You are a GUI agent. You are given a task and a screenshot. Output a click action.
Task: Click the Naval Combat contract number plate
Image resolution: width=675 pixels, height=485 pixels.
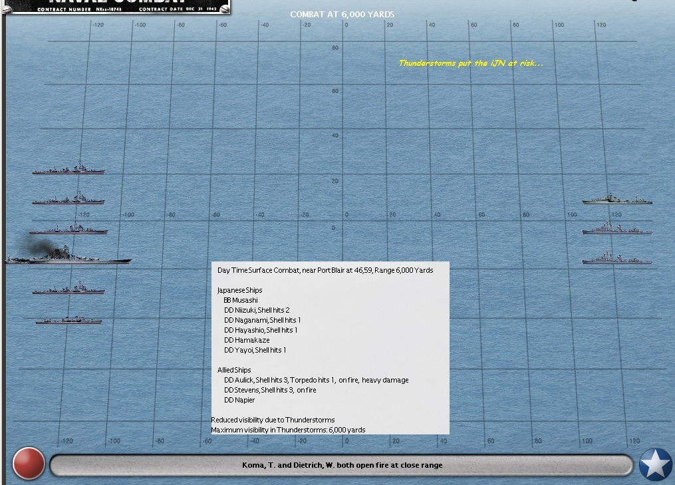pyautogui.click(x=116, y=7)
